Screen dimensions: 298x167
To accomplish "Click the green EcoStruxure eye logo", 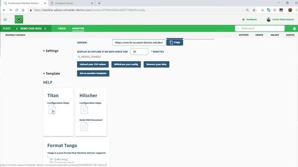I will coord(19,19).
